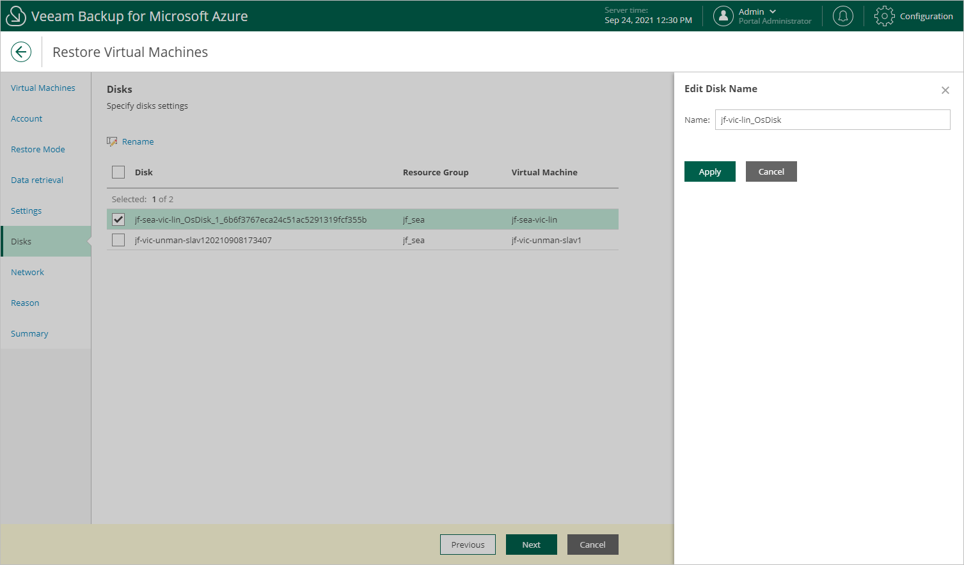Screen dimensions: 964x565
Task: Open the Restore Mode step
Action: click(x=38, y=149)
